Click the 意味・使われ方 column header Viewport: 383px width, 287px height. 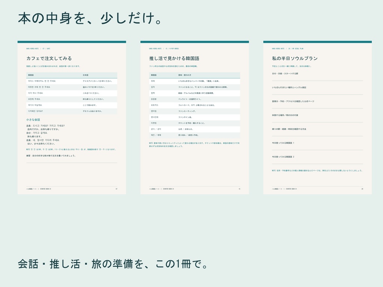[185, 75]
